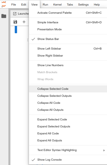Open the Tabs menu
Viewport: 107px width, 165px height.
click(70, 5)
